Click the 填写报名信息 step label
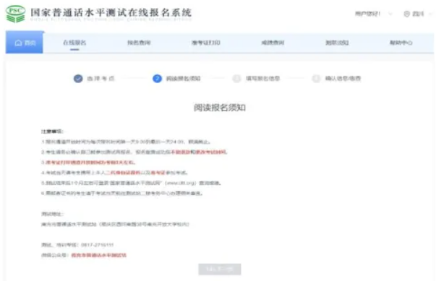This screenshot has height=281, width=436. 262,79
